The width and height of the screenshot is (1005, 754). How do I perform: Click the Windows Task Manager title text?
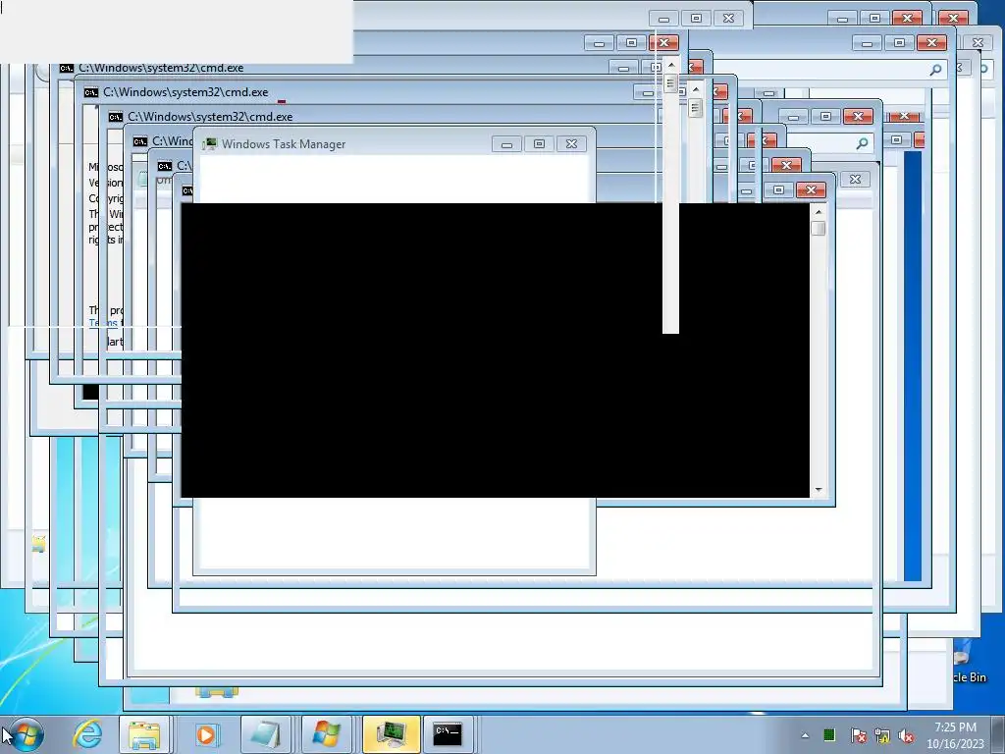coord(284,144)
